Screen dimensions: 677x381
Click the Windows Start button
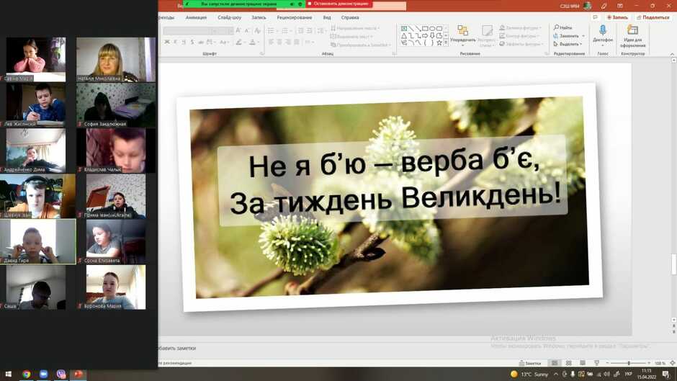click(8, 374)
